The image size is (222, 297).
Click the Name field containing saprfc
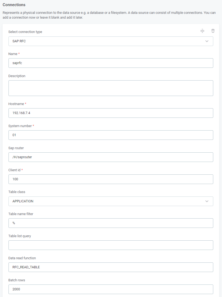point(111,63)
